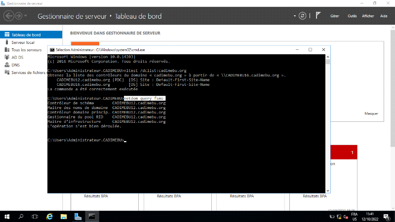Refresh the Server Manager dashboard
395x222 pixels.
(x=302, y=16)
